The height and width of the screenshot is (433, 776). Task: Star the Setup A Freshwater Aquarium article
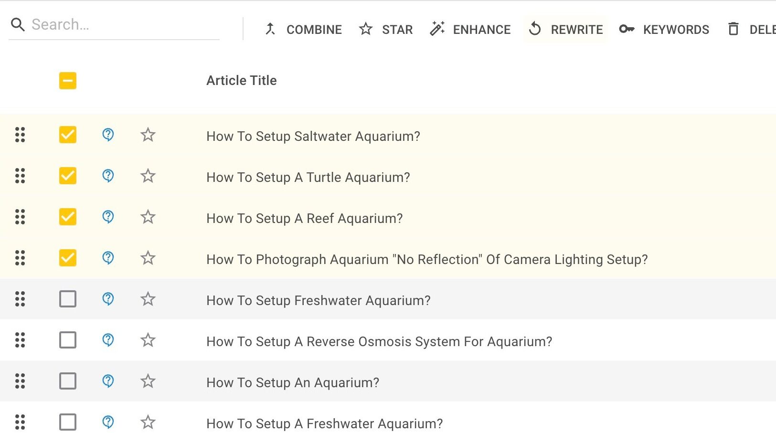coord(148,422)
